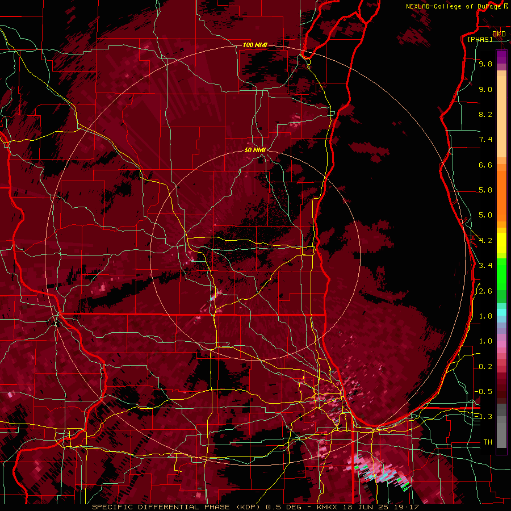Screen dimensions: 511x511
Task: Click the cyan segment of the color bar
Action: pos(501,312)
